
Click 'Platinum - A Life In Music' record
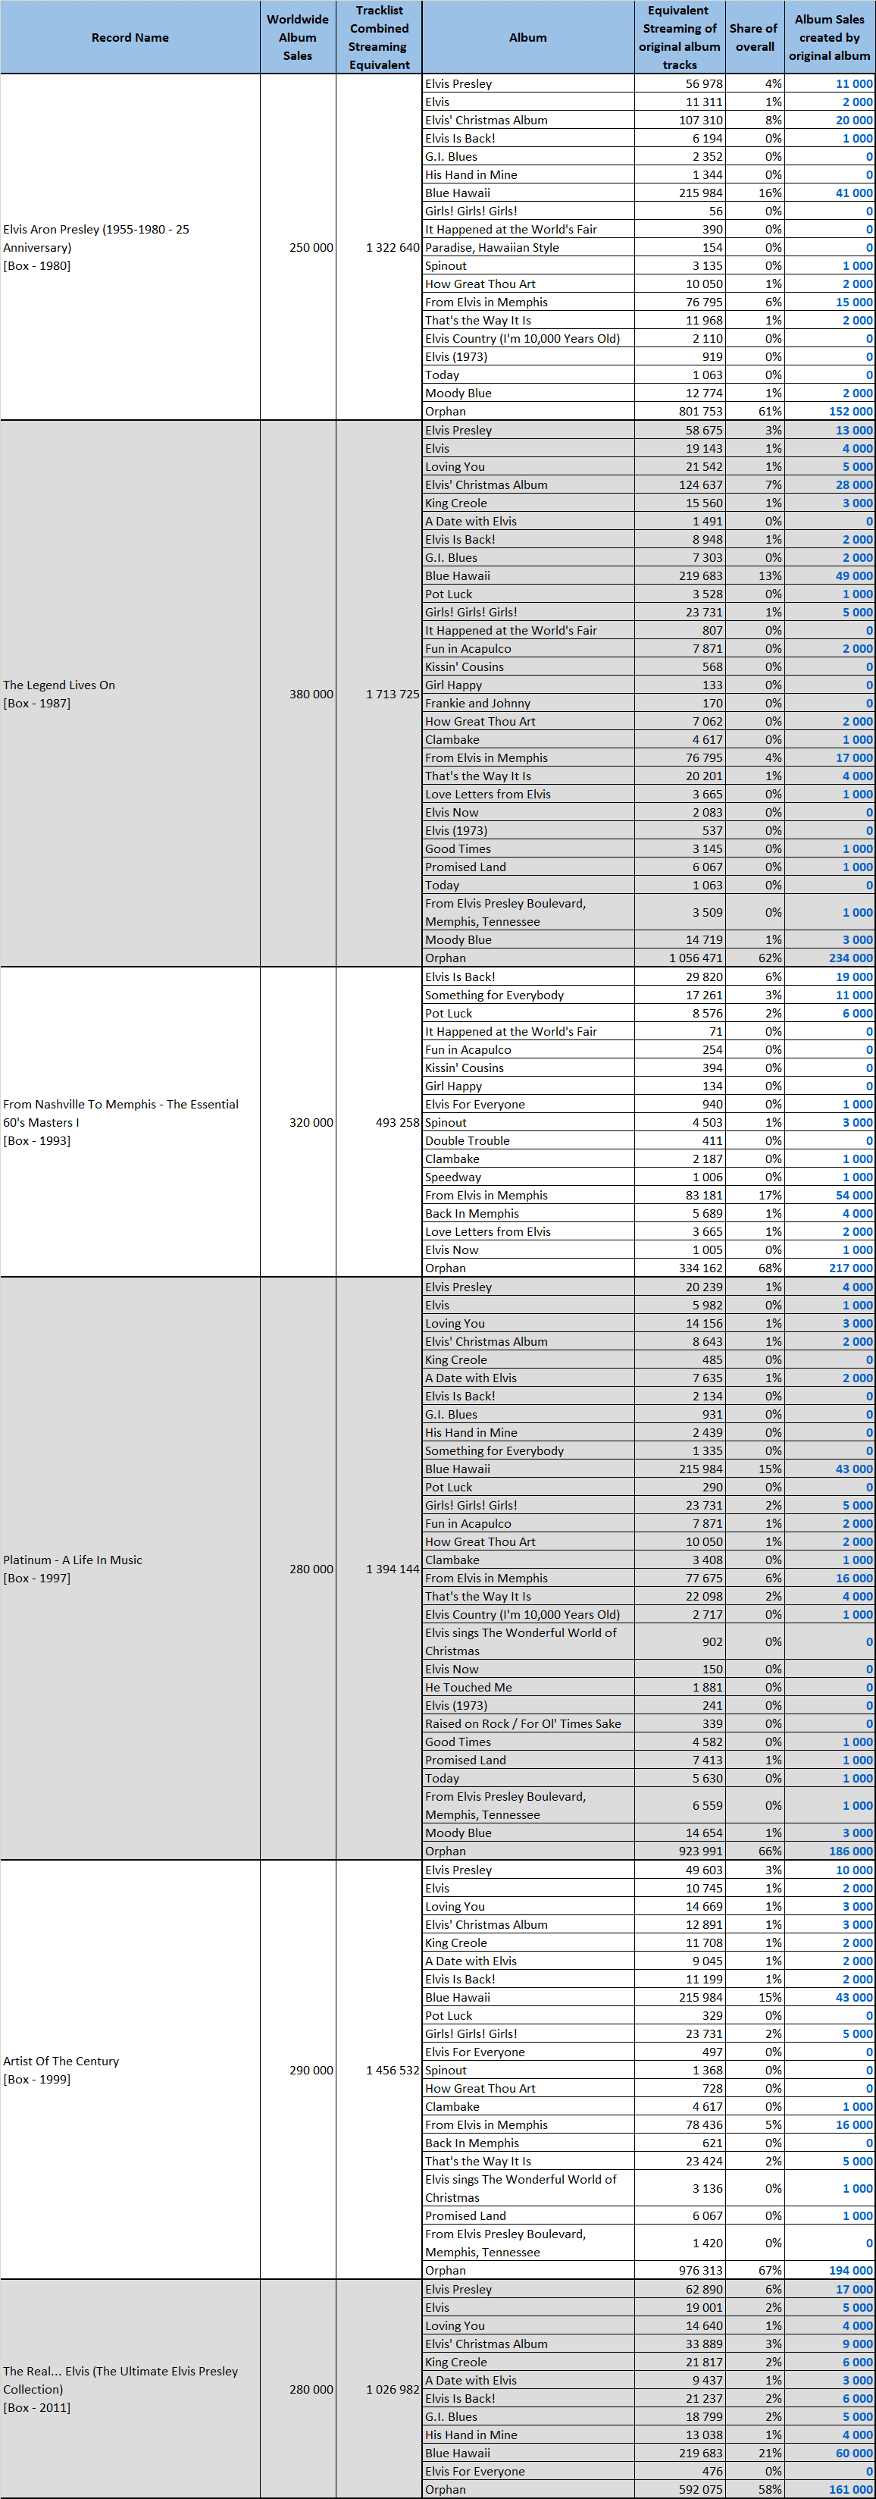tap(130, 1569)
